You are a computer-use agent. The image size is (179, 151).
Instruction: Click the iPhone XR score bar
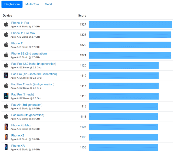[x=123, y=147]
